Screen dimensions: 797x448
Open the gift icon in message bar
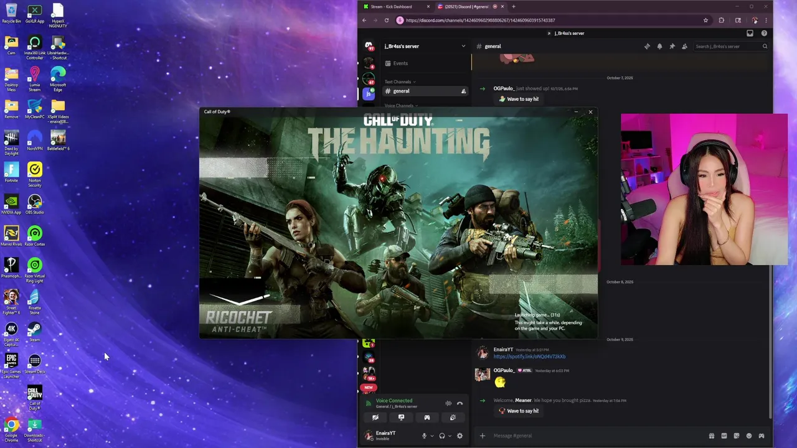click(712, 436)
